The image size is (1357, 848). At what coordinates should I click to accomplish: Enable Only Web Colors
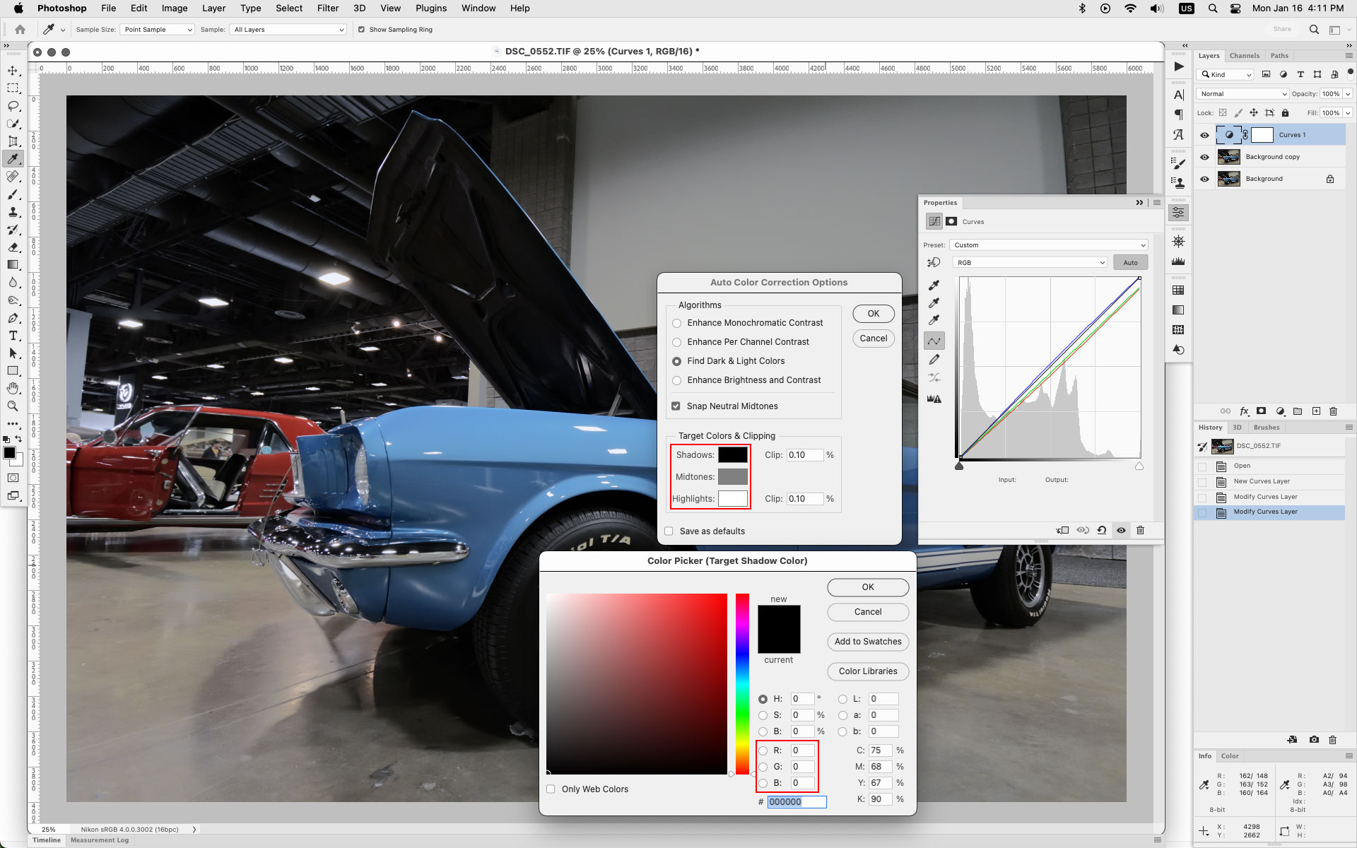pyautogui.click(x=551, y=789)
